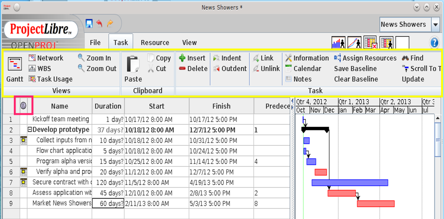Viewport: 444px width, 219px height.
Task: Open the View tab
Action: (x=189, y=43)
